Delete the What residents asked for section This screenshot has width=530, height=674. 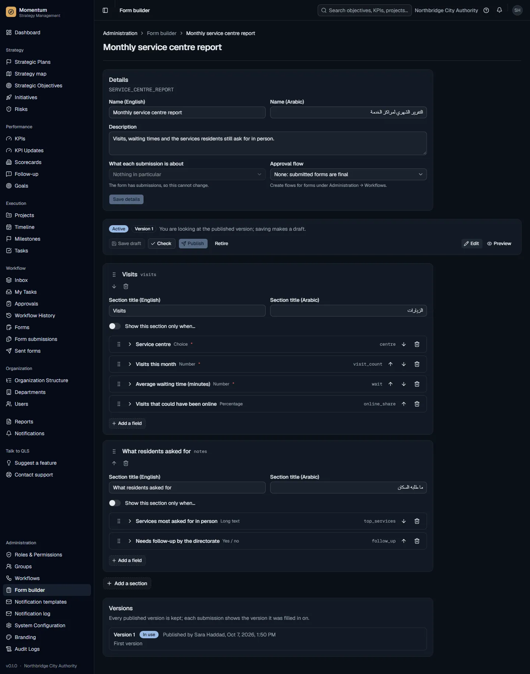[x=126, y=463]
